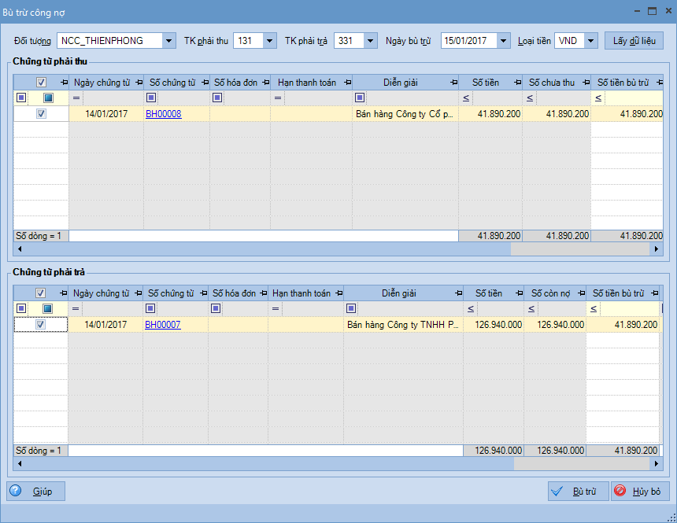
Task: Click pin icon on Số chứng từ column in payables
Action: (x=202, y=293)
